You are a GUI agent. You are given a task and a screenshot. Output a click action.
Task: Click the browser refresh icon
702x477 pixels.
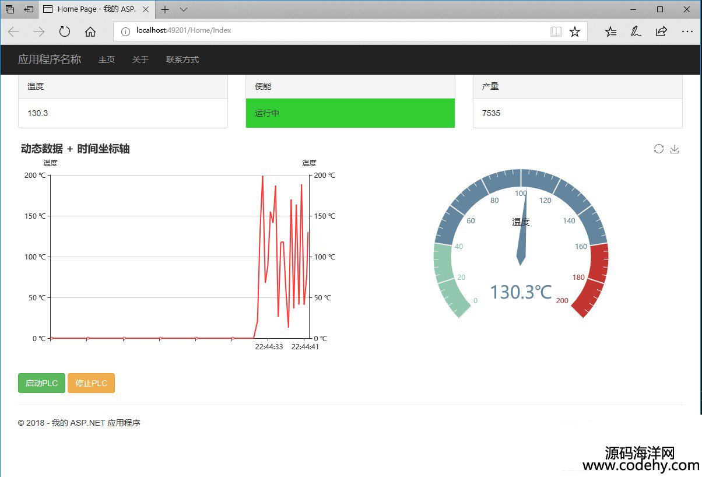point(64,31)
